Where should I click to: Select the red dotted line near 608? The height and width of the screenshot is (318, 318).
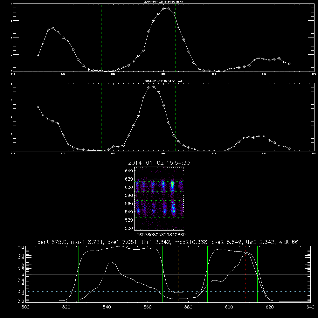(x=245, y=274)
